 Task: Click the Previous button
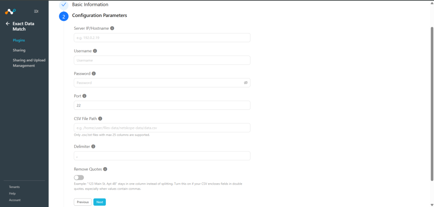tap(83, 202)
